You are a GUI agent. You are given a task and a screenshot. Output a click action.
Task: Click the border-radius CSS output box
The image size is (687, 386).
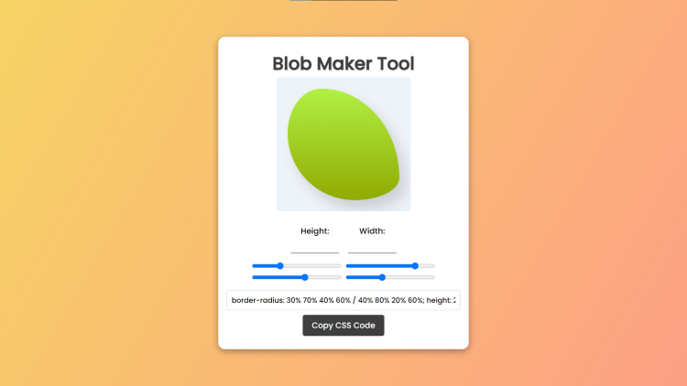click(343, 300)
